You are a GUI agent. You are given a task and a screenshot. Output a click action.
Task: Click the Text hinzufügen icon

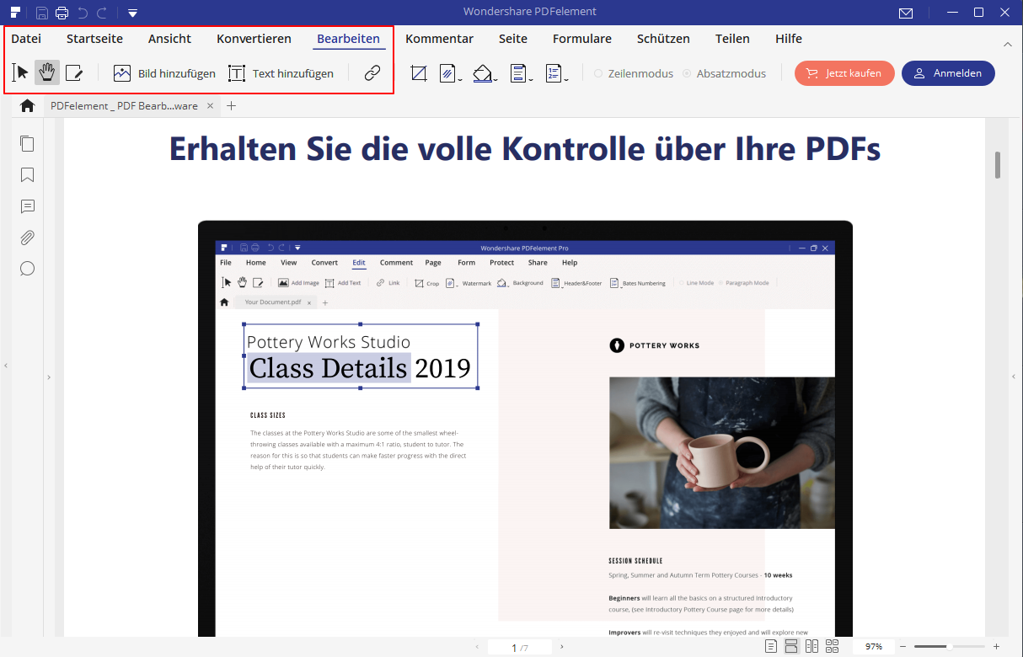[237, 73]
